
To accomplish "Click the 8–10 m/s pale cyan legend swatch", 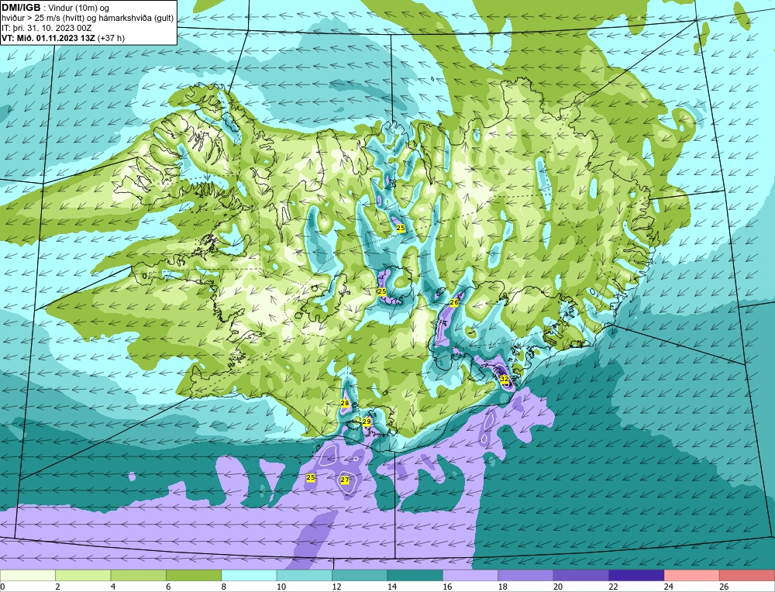I will 249,576.
